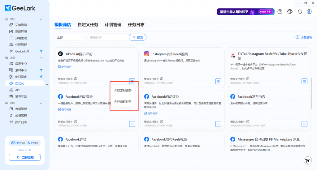
Task: Click menu icon on Facebook自动评论 card
Action: point(219,124)
